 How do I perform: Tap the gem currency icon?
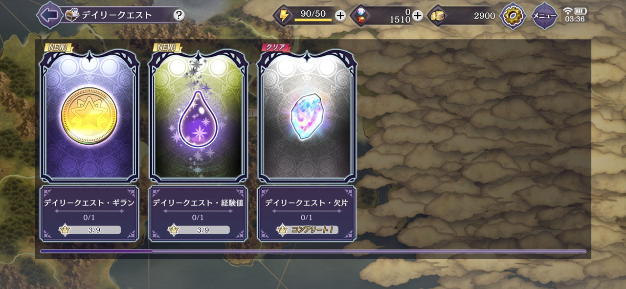click(360, 15)
